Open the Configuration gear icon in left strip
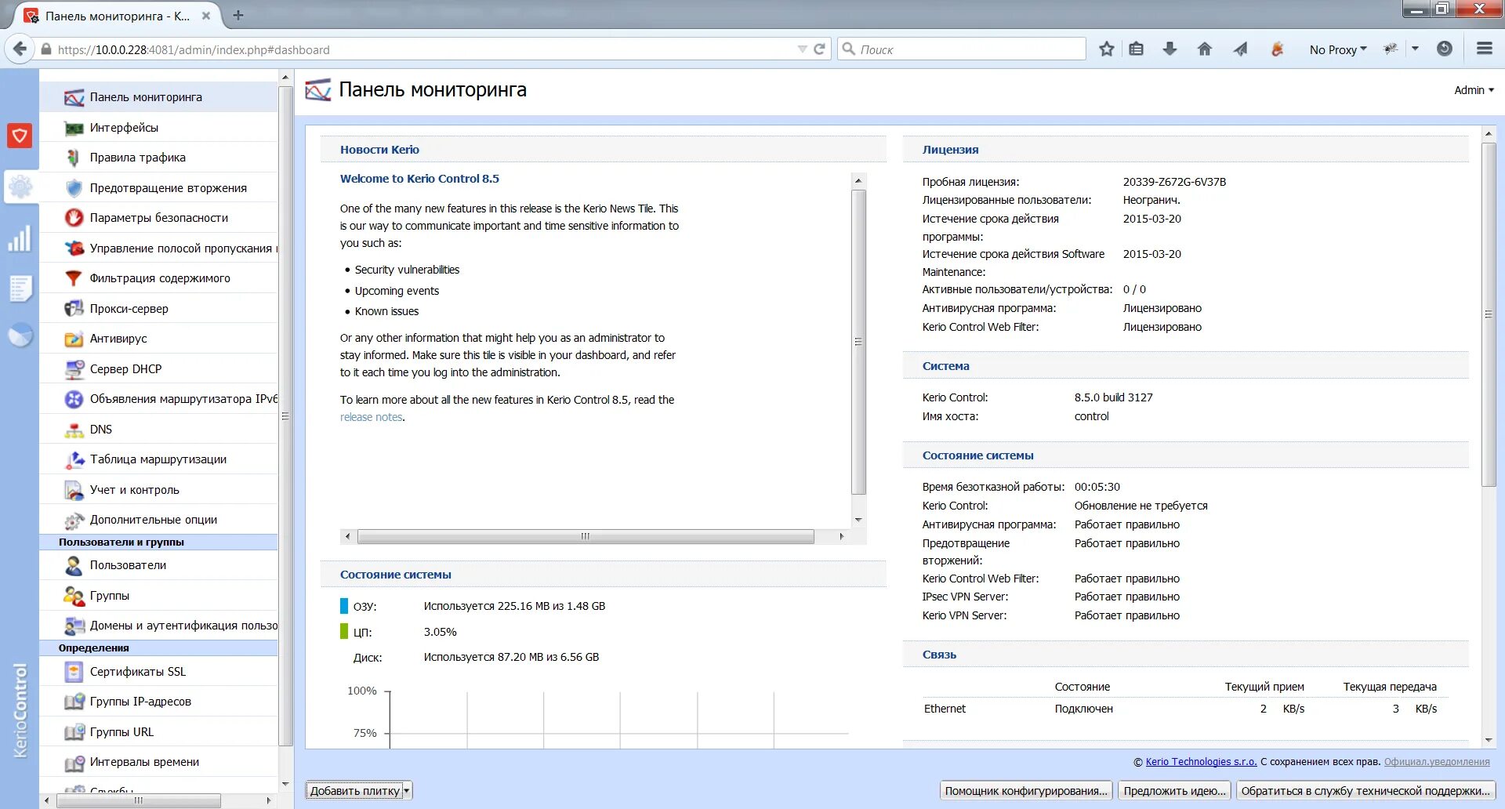The height and width of the screenshot is (809, 1505). pos(20,187)
